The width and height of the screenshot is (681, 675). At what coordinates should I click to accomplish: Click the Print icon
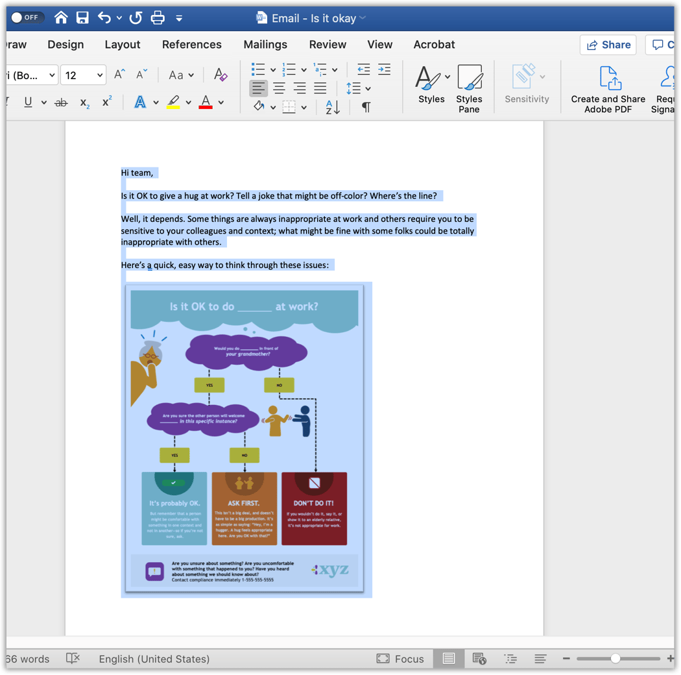[158, 18]
